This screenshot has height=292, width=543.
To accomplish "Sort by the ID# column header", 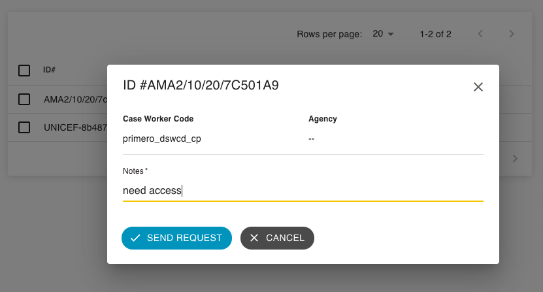I will (x=49, y=70).
